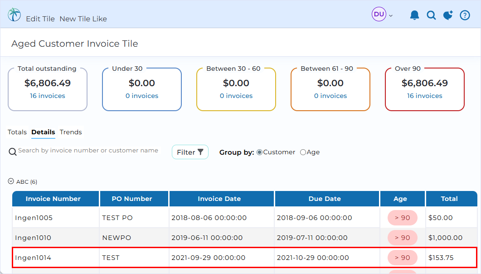Open 0 invoices link under Between 30 - 60

pos(236,96)
